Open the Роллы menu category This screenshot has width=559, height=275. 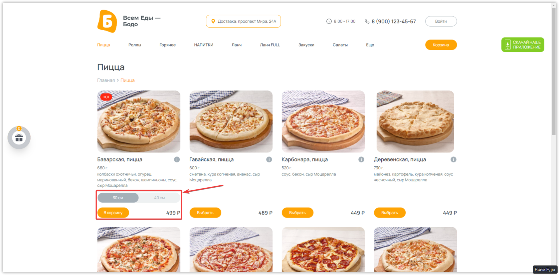(135, 45)
